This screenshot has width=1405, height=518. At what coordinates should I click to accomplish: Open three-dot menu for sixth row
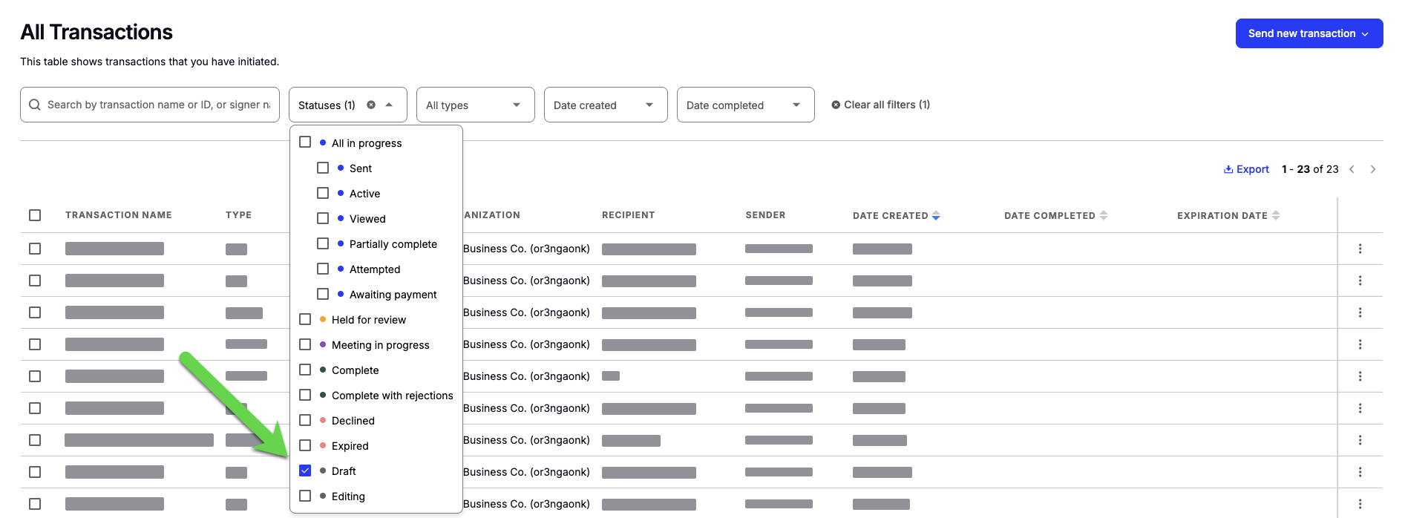click(x=1360, y=408)
